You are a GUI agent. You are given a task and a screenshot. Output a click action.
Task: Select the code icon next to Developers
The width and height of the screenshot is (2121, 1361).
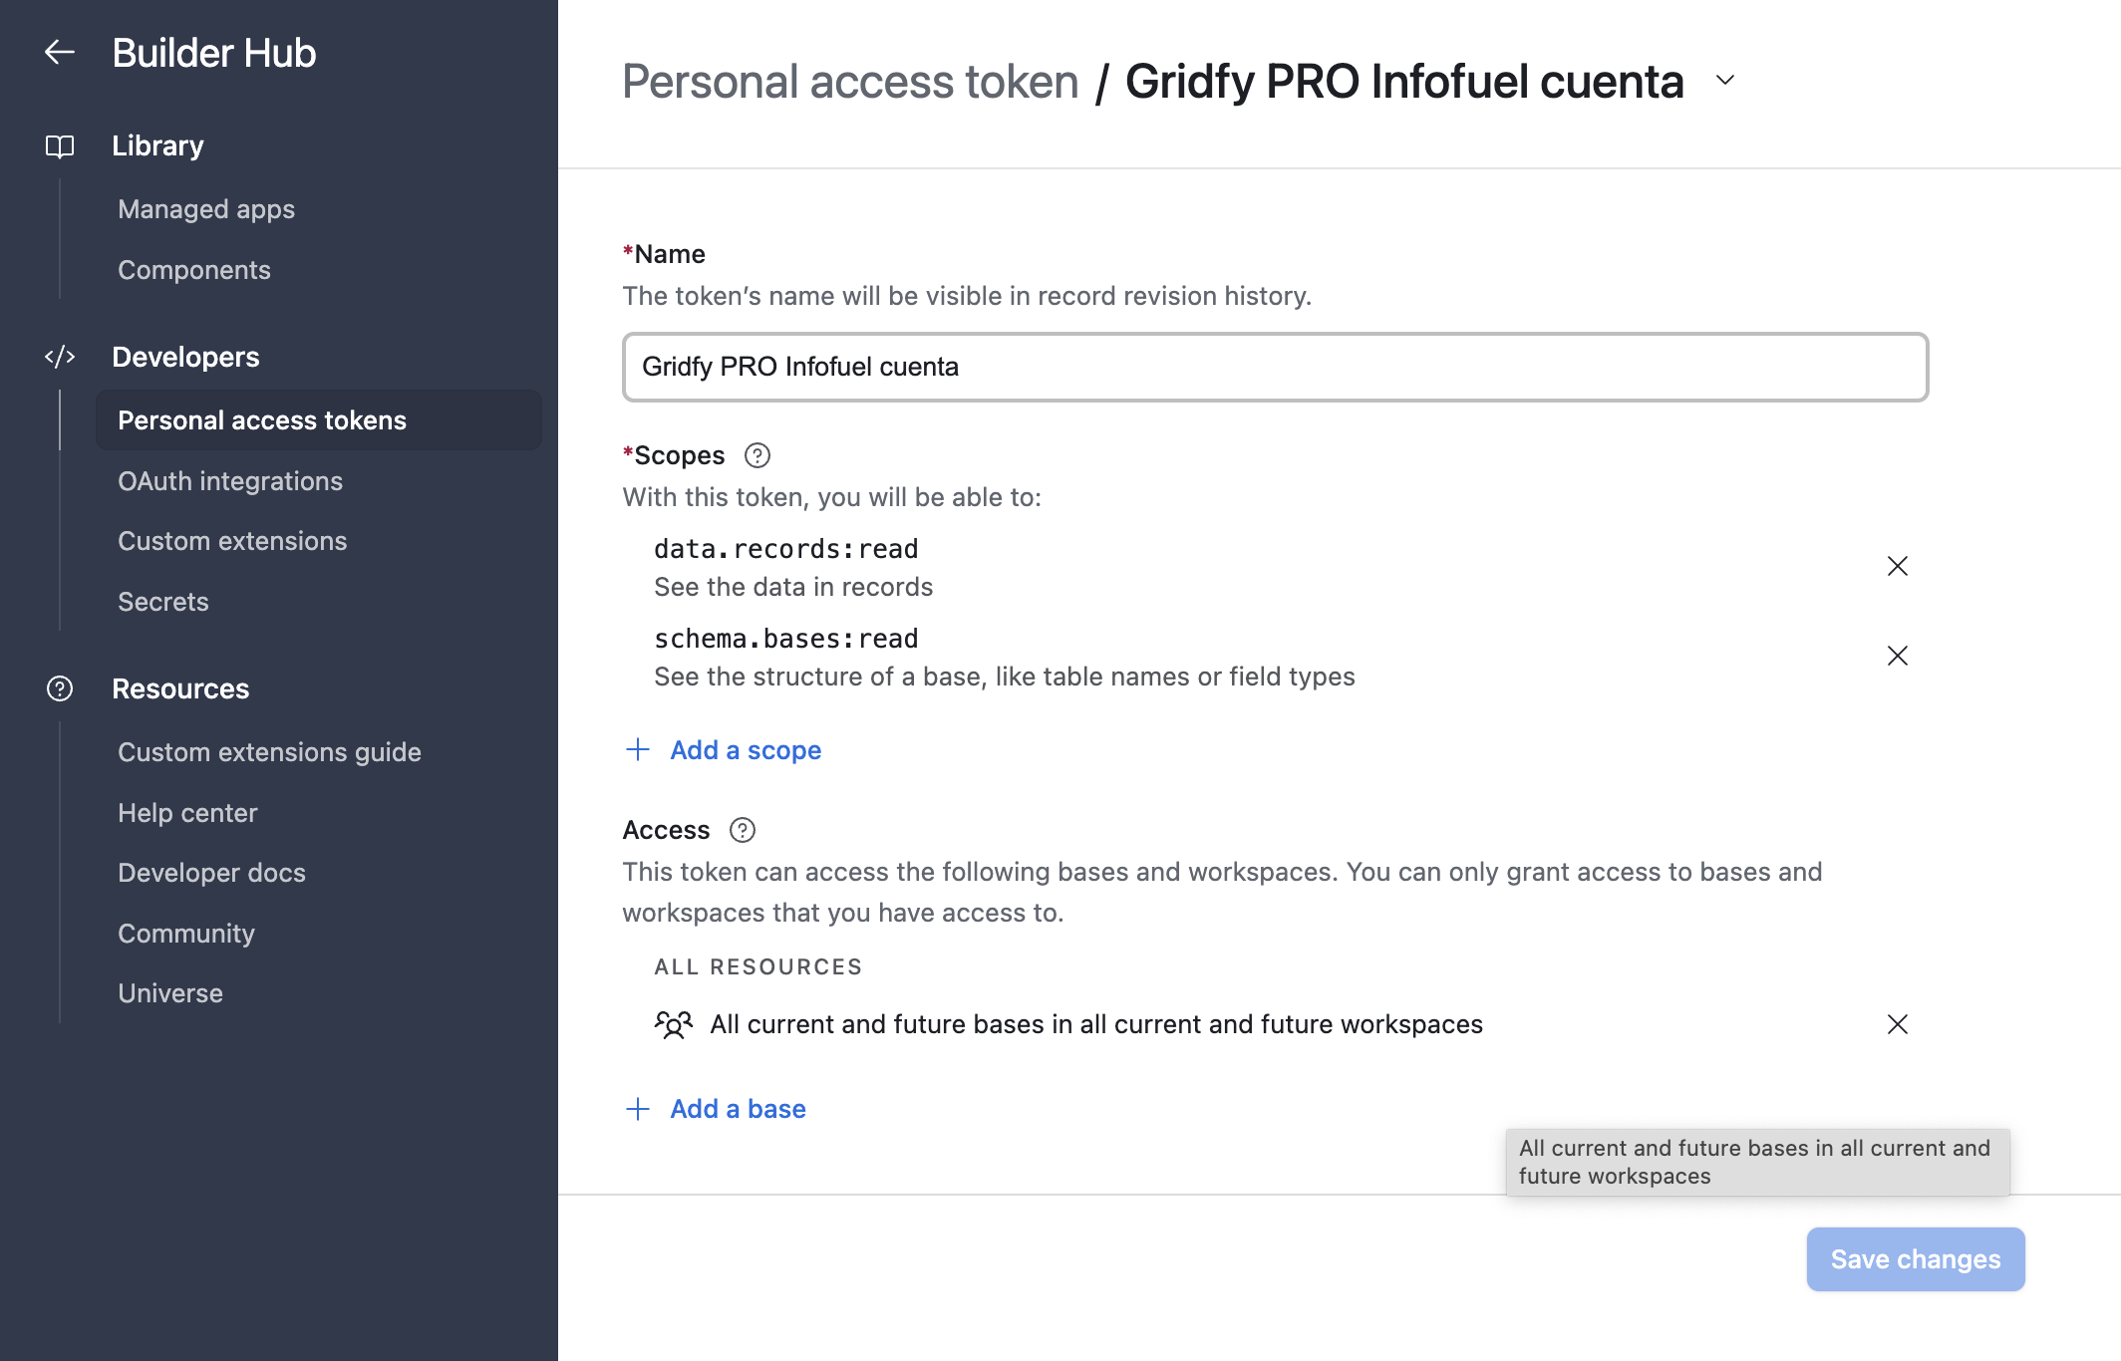(x=59, y=357)
